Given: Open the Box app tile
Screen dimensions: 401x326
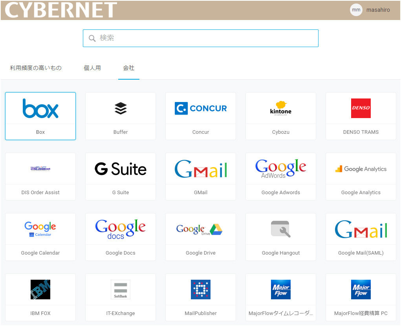Looking at the screenshot, I should coord(40,116).
